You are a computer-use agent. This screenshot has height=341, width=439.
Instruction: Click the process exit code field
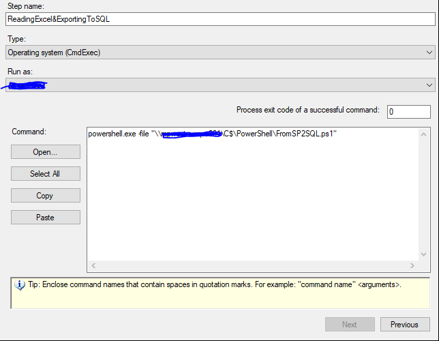point(409,112)
